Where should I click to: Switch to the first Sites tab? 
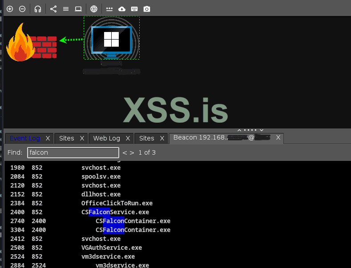click(x=66, y=138)
